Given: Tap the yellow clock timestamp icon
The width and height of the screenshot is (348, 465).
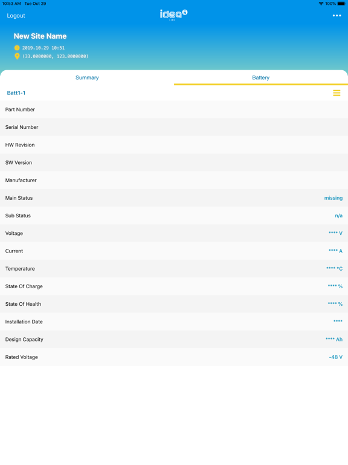Looking at the screenshot, I should (x=17, y=48).
